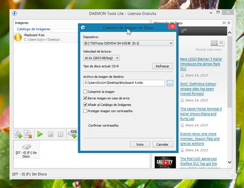Image resolution: width=244 pixels, height=188 pixels.
Task: Click Catálogo de Imágenes header
Action: tap(34, 29)
